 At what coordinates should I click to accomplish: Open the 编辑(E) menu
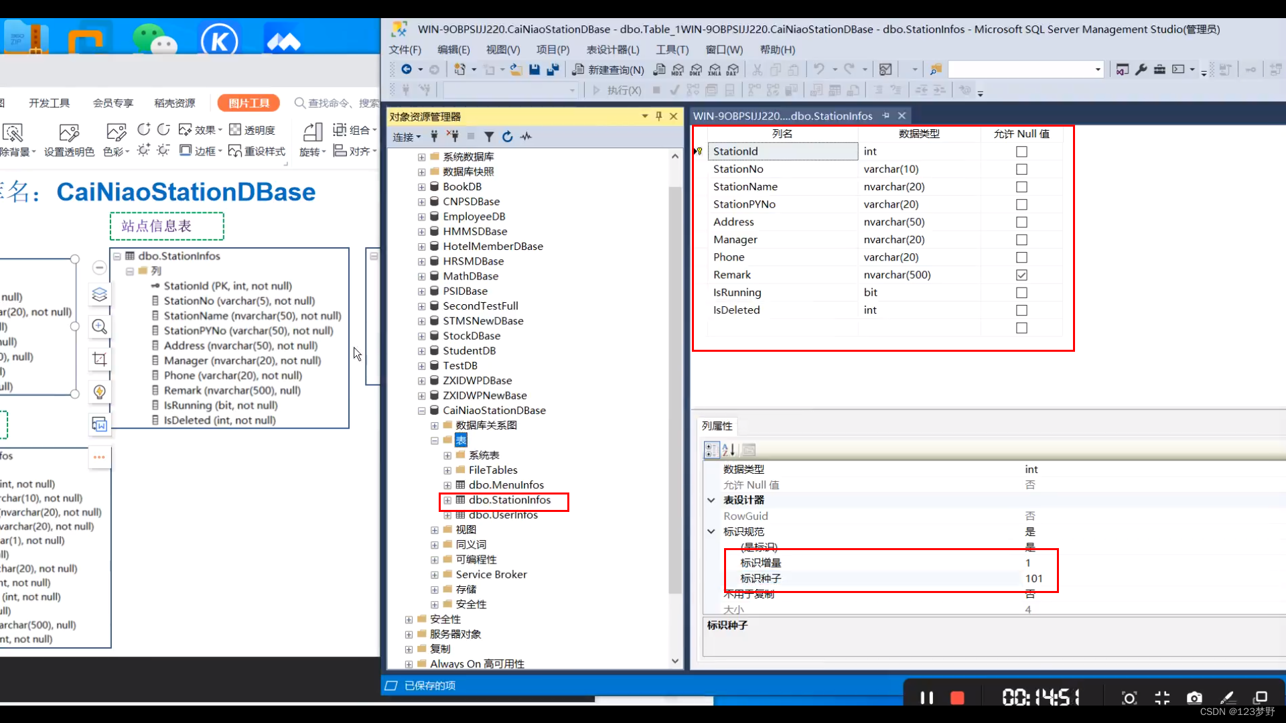[453, 50]
